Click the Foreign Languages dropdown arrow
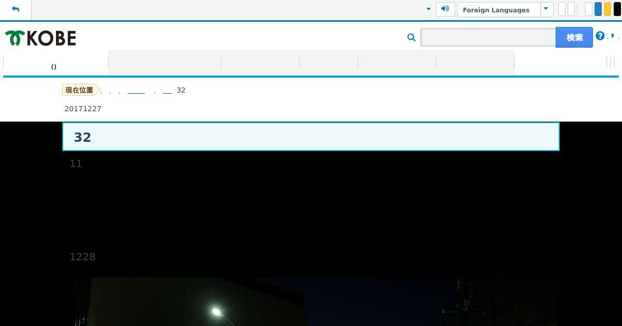Screen dimensions: 622x326 coord(546,9)
